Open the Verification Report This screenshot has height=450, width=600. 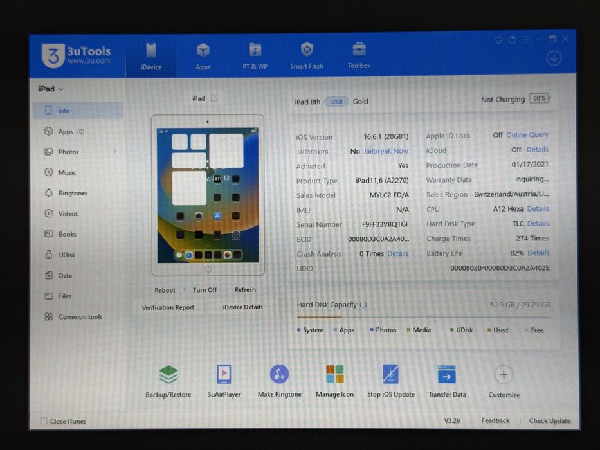click(168, 307)
